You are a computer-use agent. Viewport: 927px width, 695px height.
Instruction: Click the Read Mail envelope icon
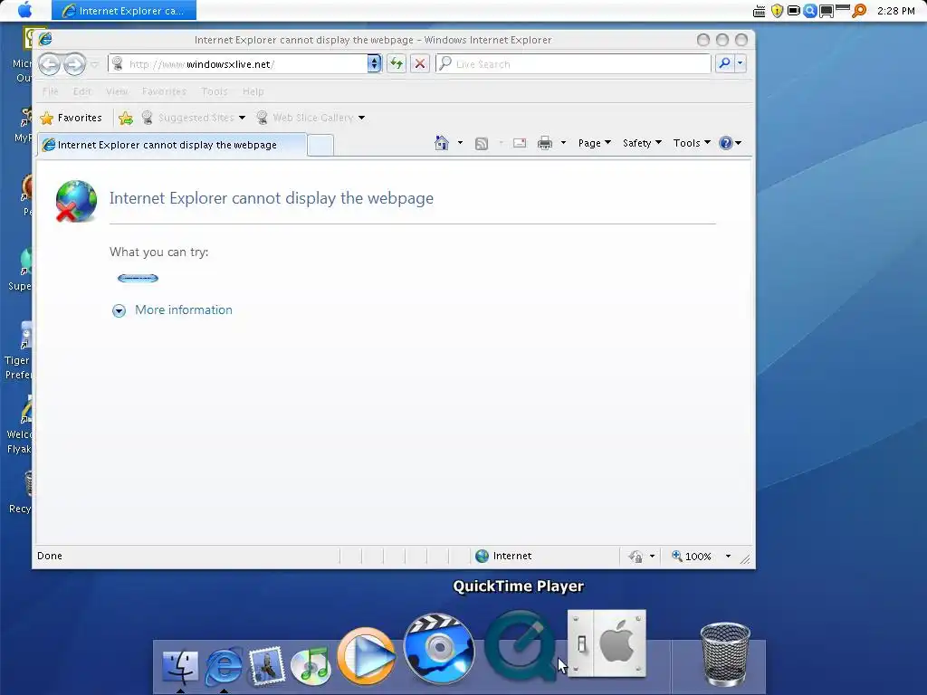(x=520, y=143)
